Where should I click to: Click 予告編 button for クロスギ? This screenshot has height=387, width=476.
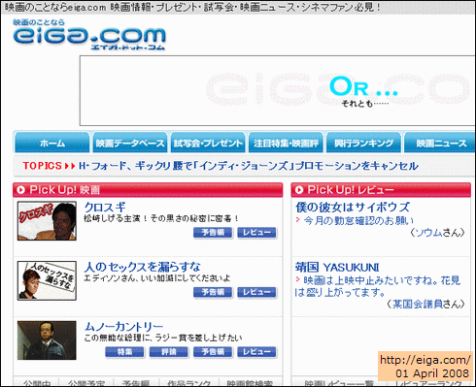point(213,233)
